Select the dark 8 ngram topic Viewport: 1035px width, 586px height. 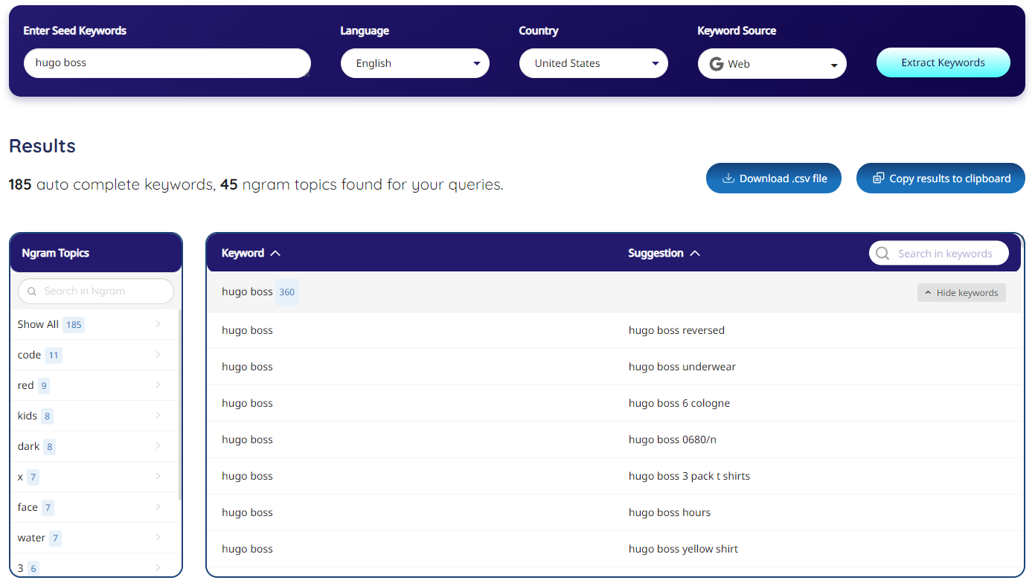[x=94, y=446]
